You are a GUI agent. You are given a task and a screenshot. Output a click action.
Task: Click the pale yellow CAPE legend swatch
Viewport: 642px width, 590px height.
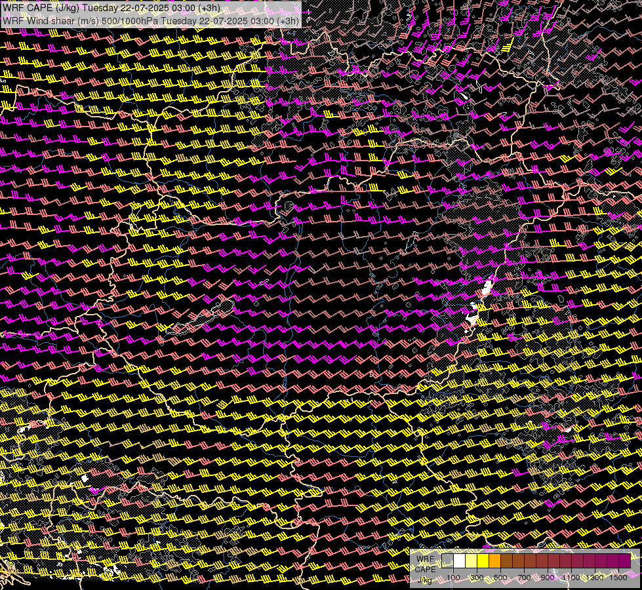[x=471, y=560]
